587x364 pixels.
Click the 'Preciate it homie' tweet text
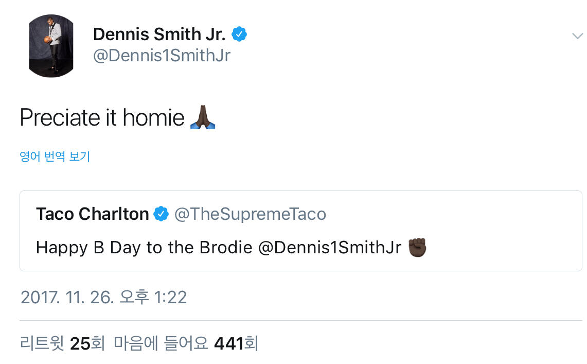pos(102,118)
